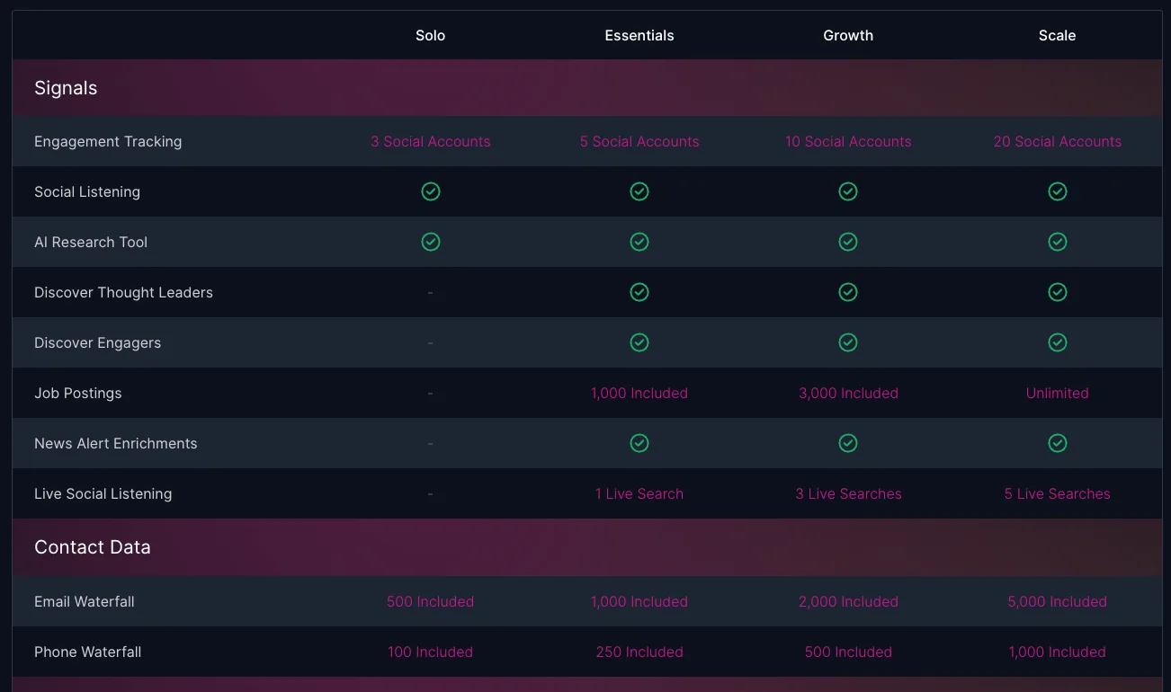Click the News Alert Enrichments row label
1171x692 pixels.
tap(116, 443)
